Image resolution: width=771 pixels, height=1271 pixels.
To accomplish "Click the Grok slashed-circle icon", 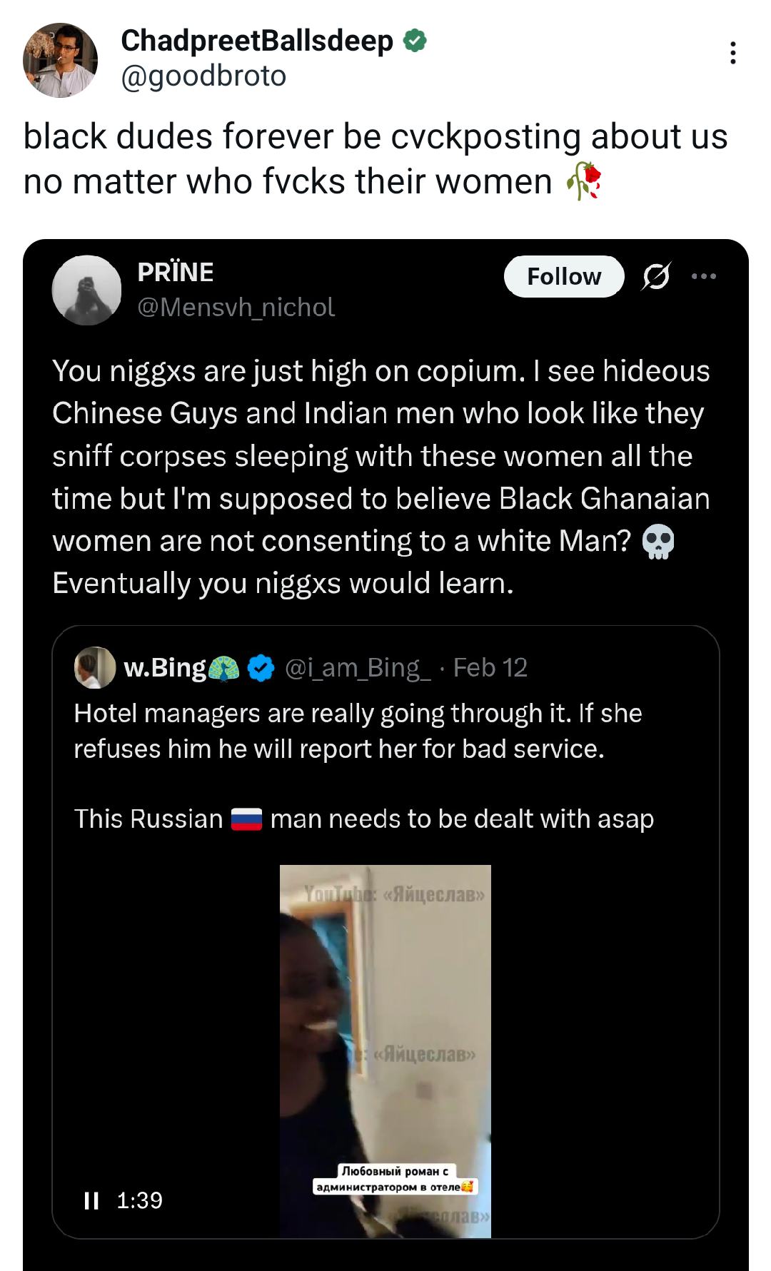I will click(x=656, y=276).
